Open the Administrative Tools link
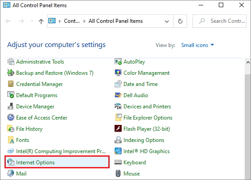 point(40,62)
